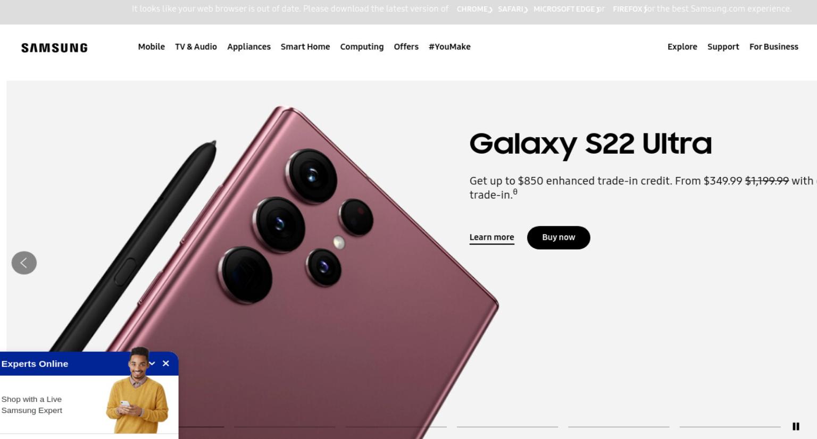817x439 pixels.
Task: Open the Mobile menu
Action: [x=152, y=47]
